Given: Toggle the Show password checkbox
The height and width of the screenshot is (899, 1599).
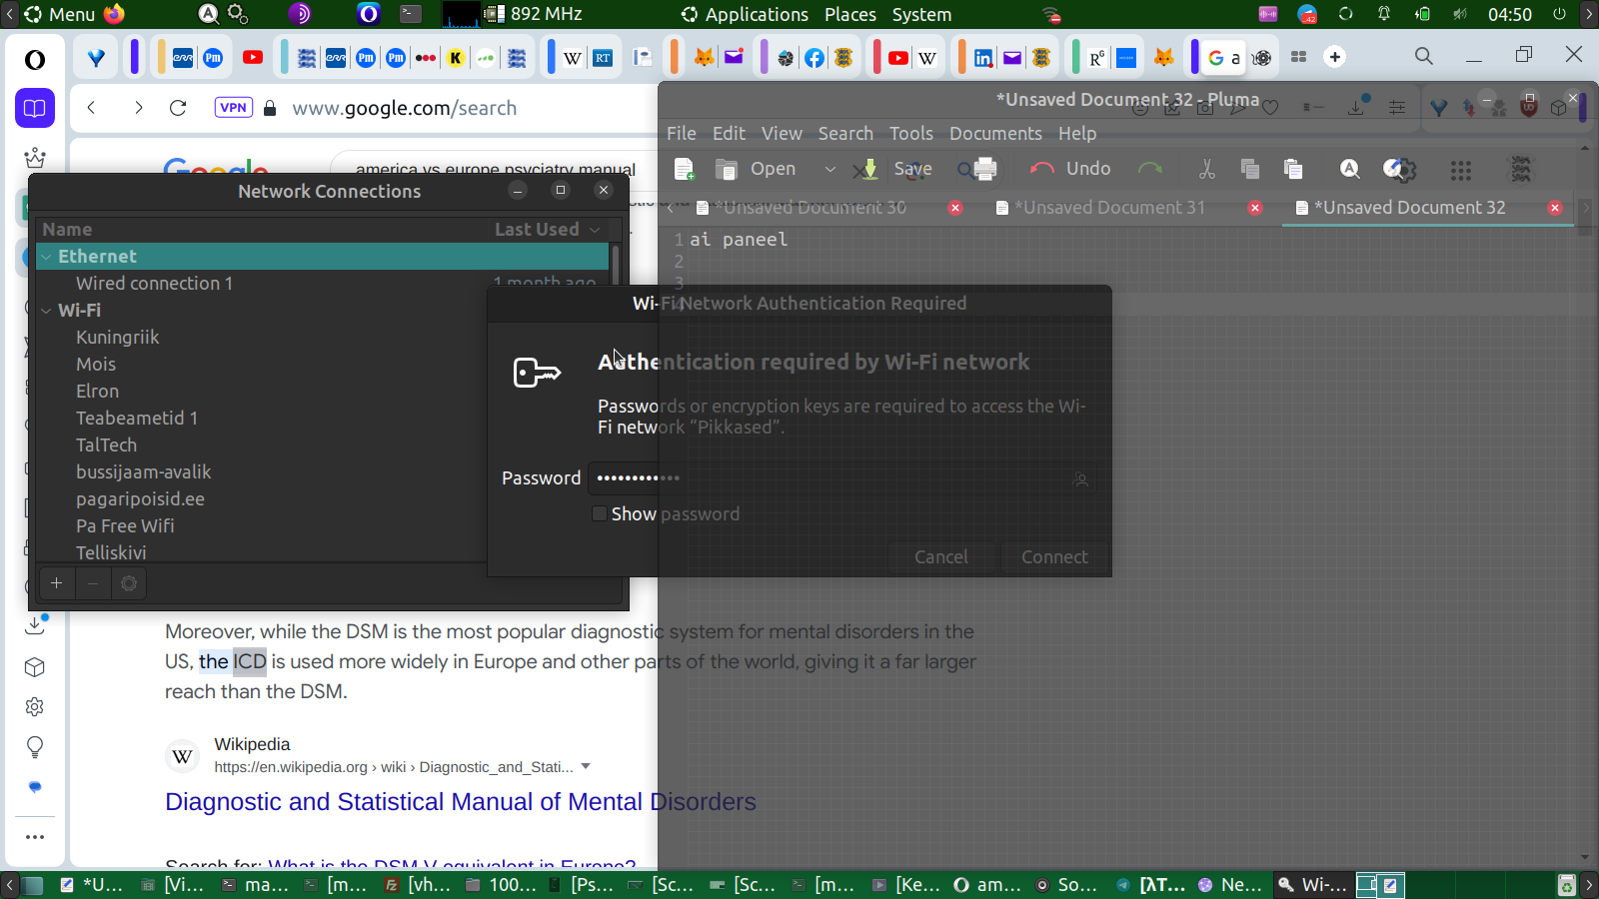Looking at the screenshot, I should pos(600,514).
